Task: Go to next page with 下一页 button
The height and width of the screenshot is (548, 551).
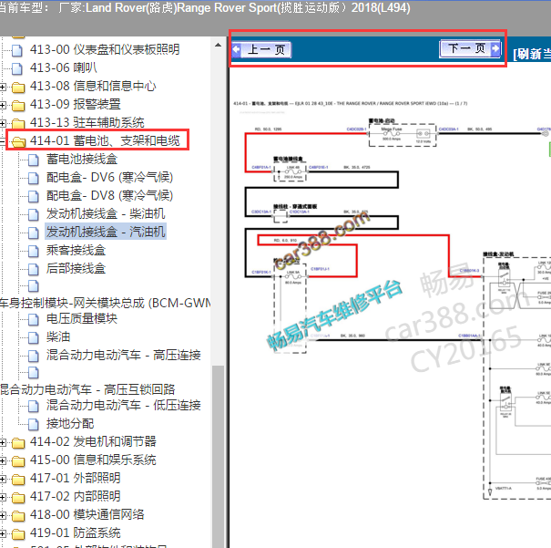Action: click(470, 48)
